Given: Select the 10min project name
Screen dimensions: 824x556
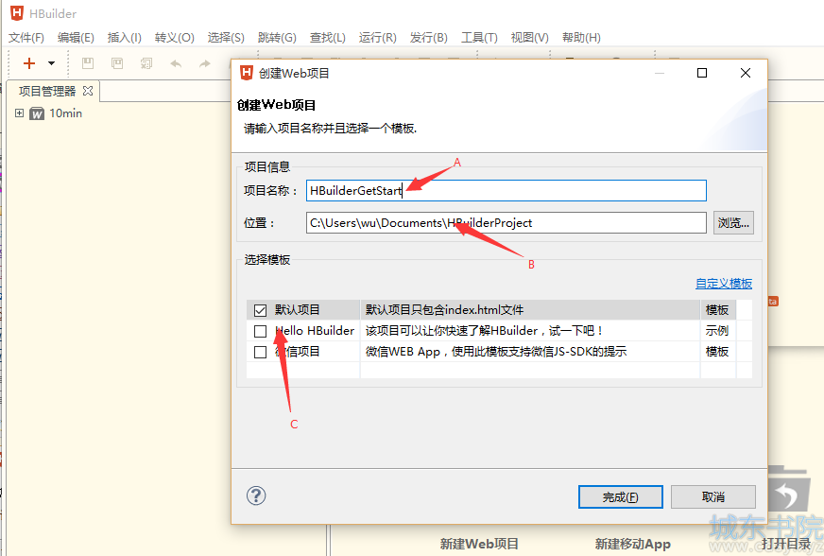Looking at the screenshot, I should (66, 113).
